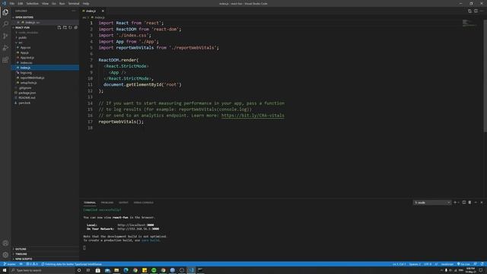Open README.md in the explorer
This screenshot has width=487, height=274.
(27, 97)
